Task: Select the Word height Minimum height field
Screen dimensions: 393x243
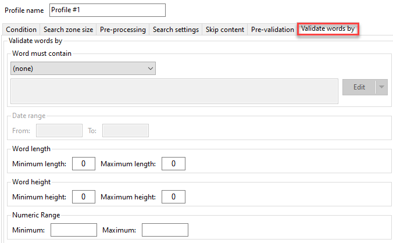Action: pos(84,197)
